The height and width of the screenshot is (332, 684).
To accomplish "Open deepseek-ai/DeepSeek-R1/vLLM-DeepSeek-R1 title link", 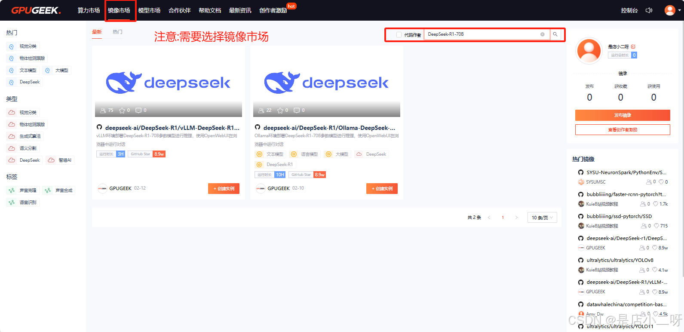I will tap(172, 128).
